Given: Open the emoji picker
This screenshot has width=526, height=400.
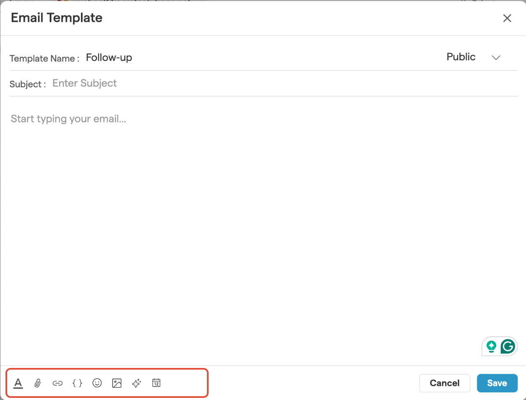Looking at the screenshot, I should tap(97, 383).
